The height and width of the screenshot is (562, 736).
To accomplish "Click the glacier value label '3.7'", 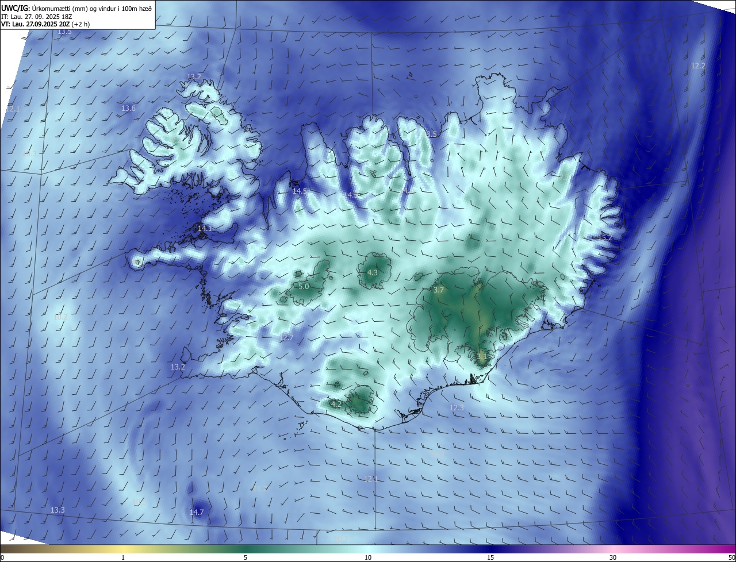I will (439, 290).
